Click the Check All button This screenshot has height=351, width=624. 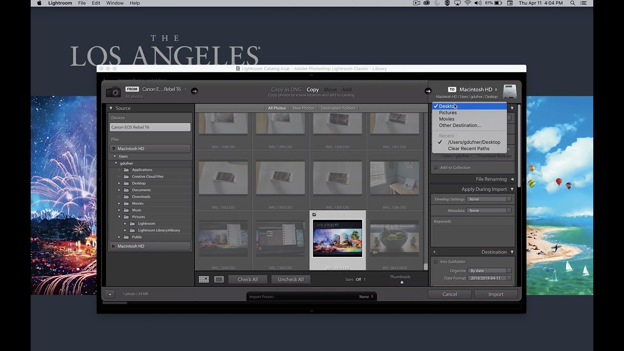(248, 279)
